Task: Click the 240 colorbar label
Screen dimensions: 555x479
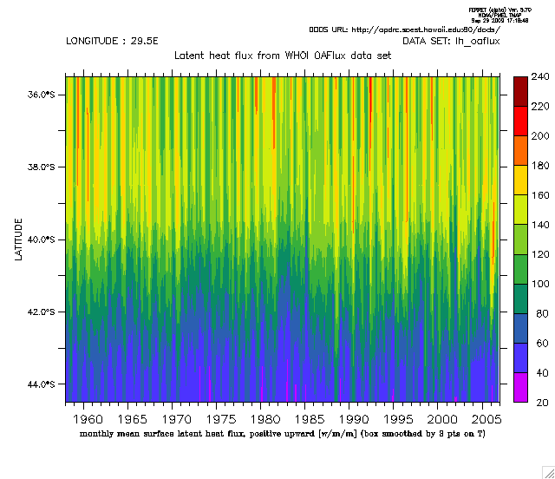Action: pos(540,76)
